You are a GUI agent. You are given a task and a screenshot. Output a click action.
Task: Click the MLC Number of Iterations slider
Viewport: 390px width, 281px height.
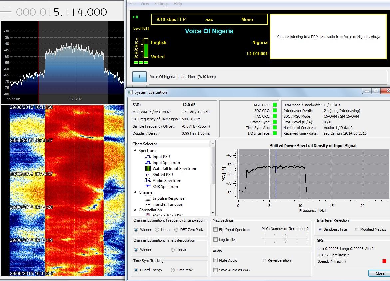pyautogui.click(x=285, y=238)
